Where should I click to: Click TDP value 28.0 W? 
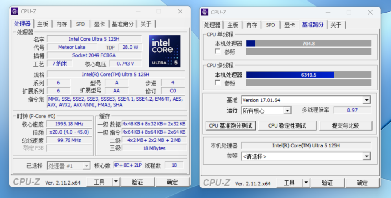coord(130,47)
